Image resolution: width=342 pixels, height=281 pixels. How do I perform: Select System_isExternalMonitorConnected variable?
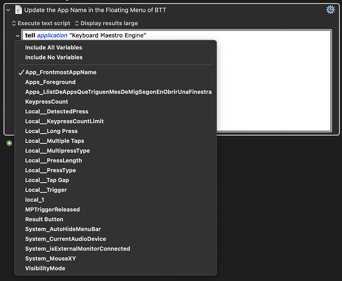click(115, 249)
